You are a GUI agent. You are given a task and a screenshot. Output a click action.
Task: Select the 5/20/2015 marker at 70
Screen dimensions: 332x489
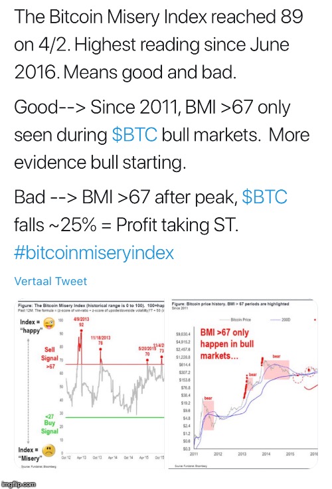147,360
